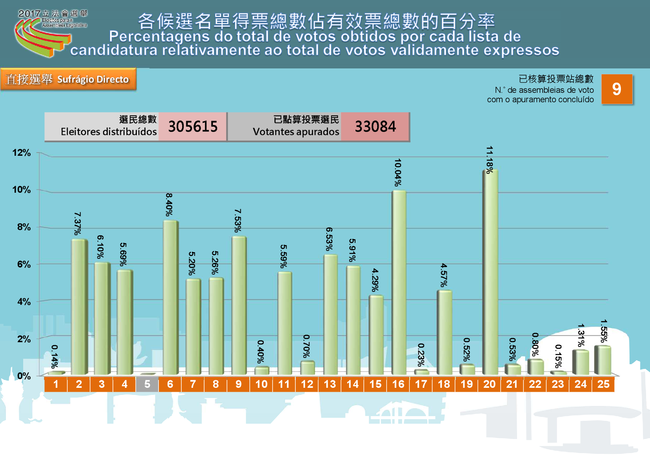Click the N.° de assembleias de voto label

pos(540,95)
